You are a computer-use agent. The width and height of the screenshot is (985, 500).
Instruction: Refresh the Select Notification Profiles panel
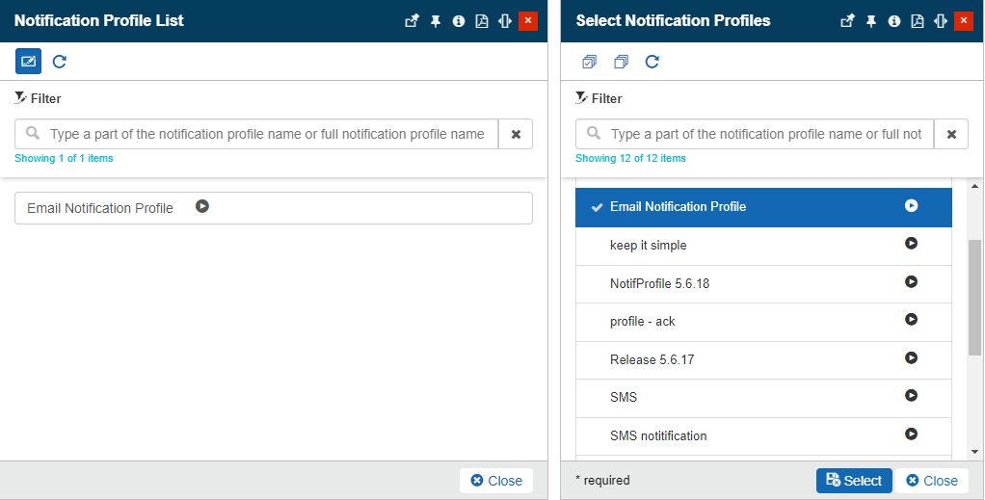click(x=652, y=62)
